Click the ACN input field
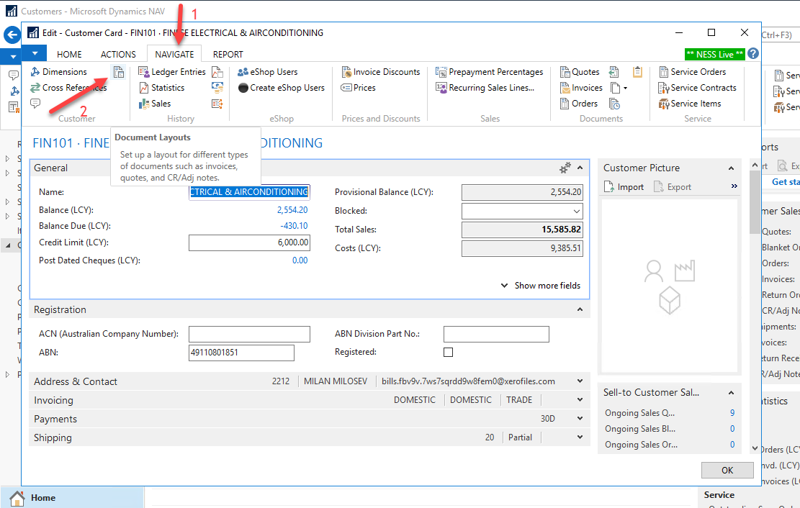This screenshot has width=800, height=508. coord(249,334)
